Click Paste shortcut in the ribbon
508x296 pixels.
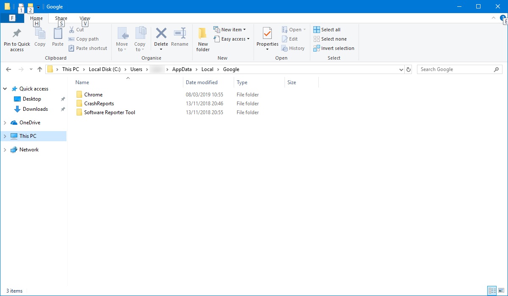tap(88, 48)
